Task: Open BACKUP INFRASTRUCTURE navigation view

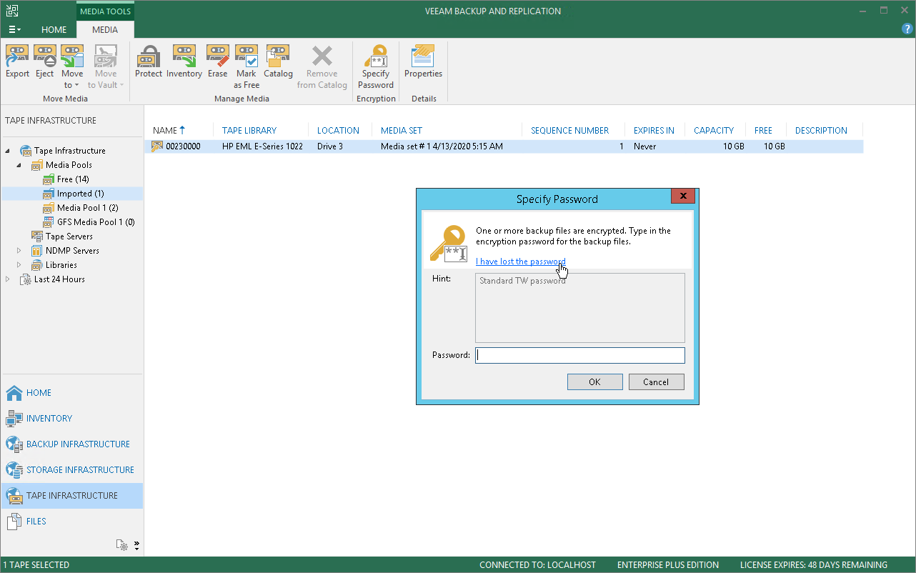Action: [x=71, y=444]
